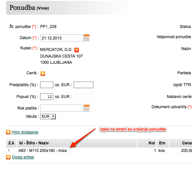Focus the Predplačilo percent input box
The height and width of the screenshot is (171, 192).
click(x=47, y=85)
